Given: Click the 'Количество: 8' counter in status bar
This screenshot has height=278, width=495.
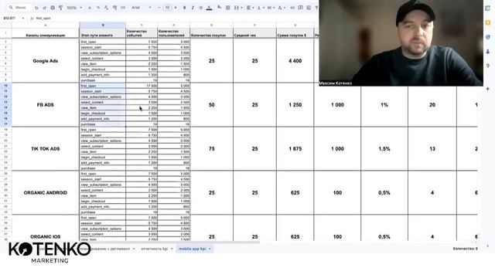Looking at the screenshot, I should (465, 249).
